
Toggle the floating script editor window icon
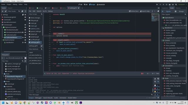click(x=158, y=11)
